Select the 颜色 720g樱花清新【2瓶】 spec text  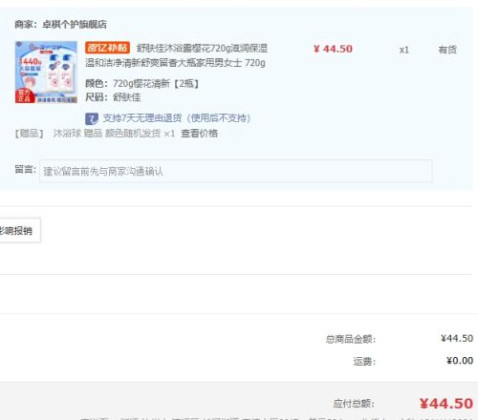pyautogui.click(x=142, y=83)
